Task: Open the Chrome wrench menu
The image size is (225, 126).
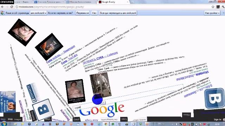Action: (x=223, y=7)
